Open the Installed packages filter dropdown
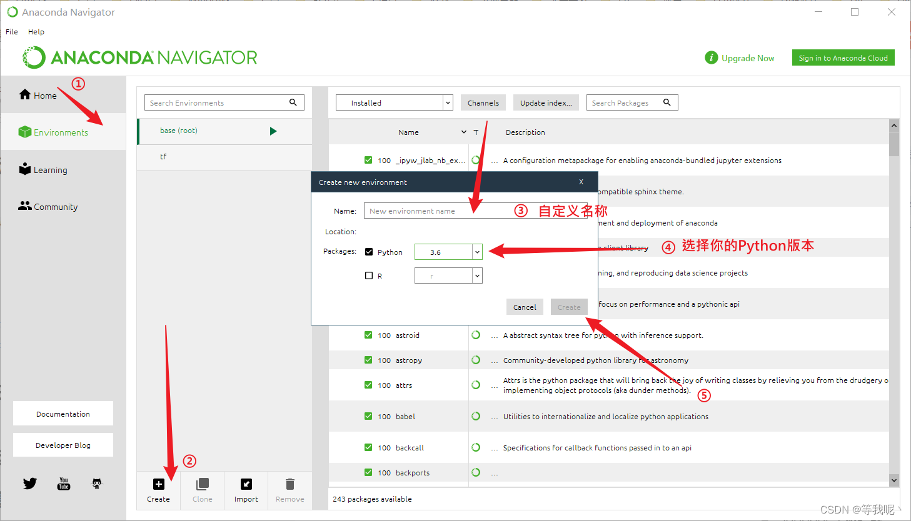 [x=394, y=102]
